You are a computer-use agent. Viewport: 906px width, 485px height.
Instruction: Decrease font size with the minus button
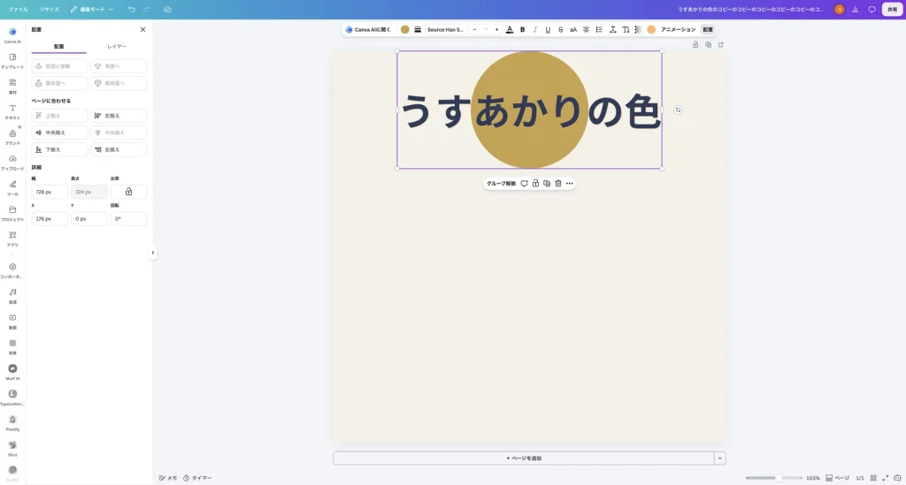click(474, 29)
